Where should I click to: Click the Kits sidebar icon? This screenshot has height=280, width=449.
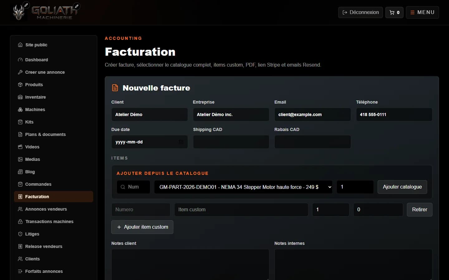coord(20,122)
